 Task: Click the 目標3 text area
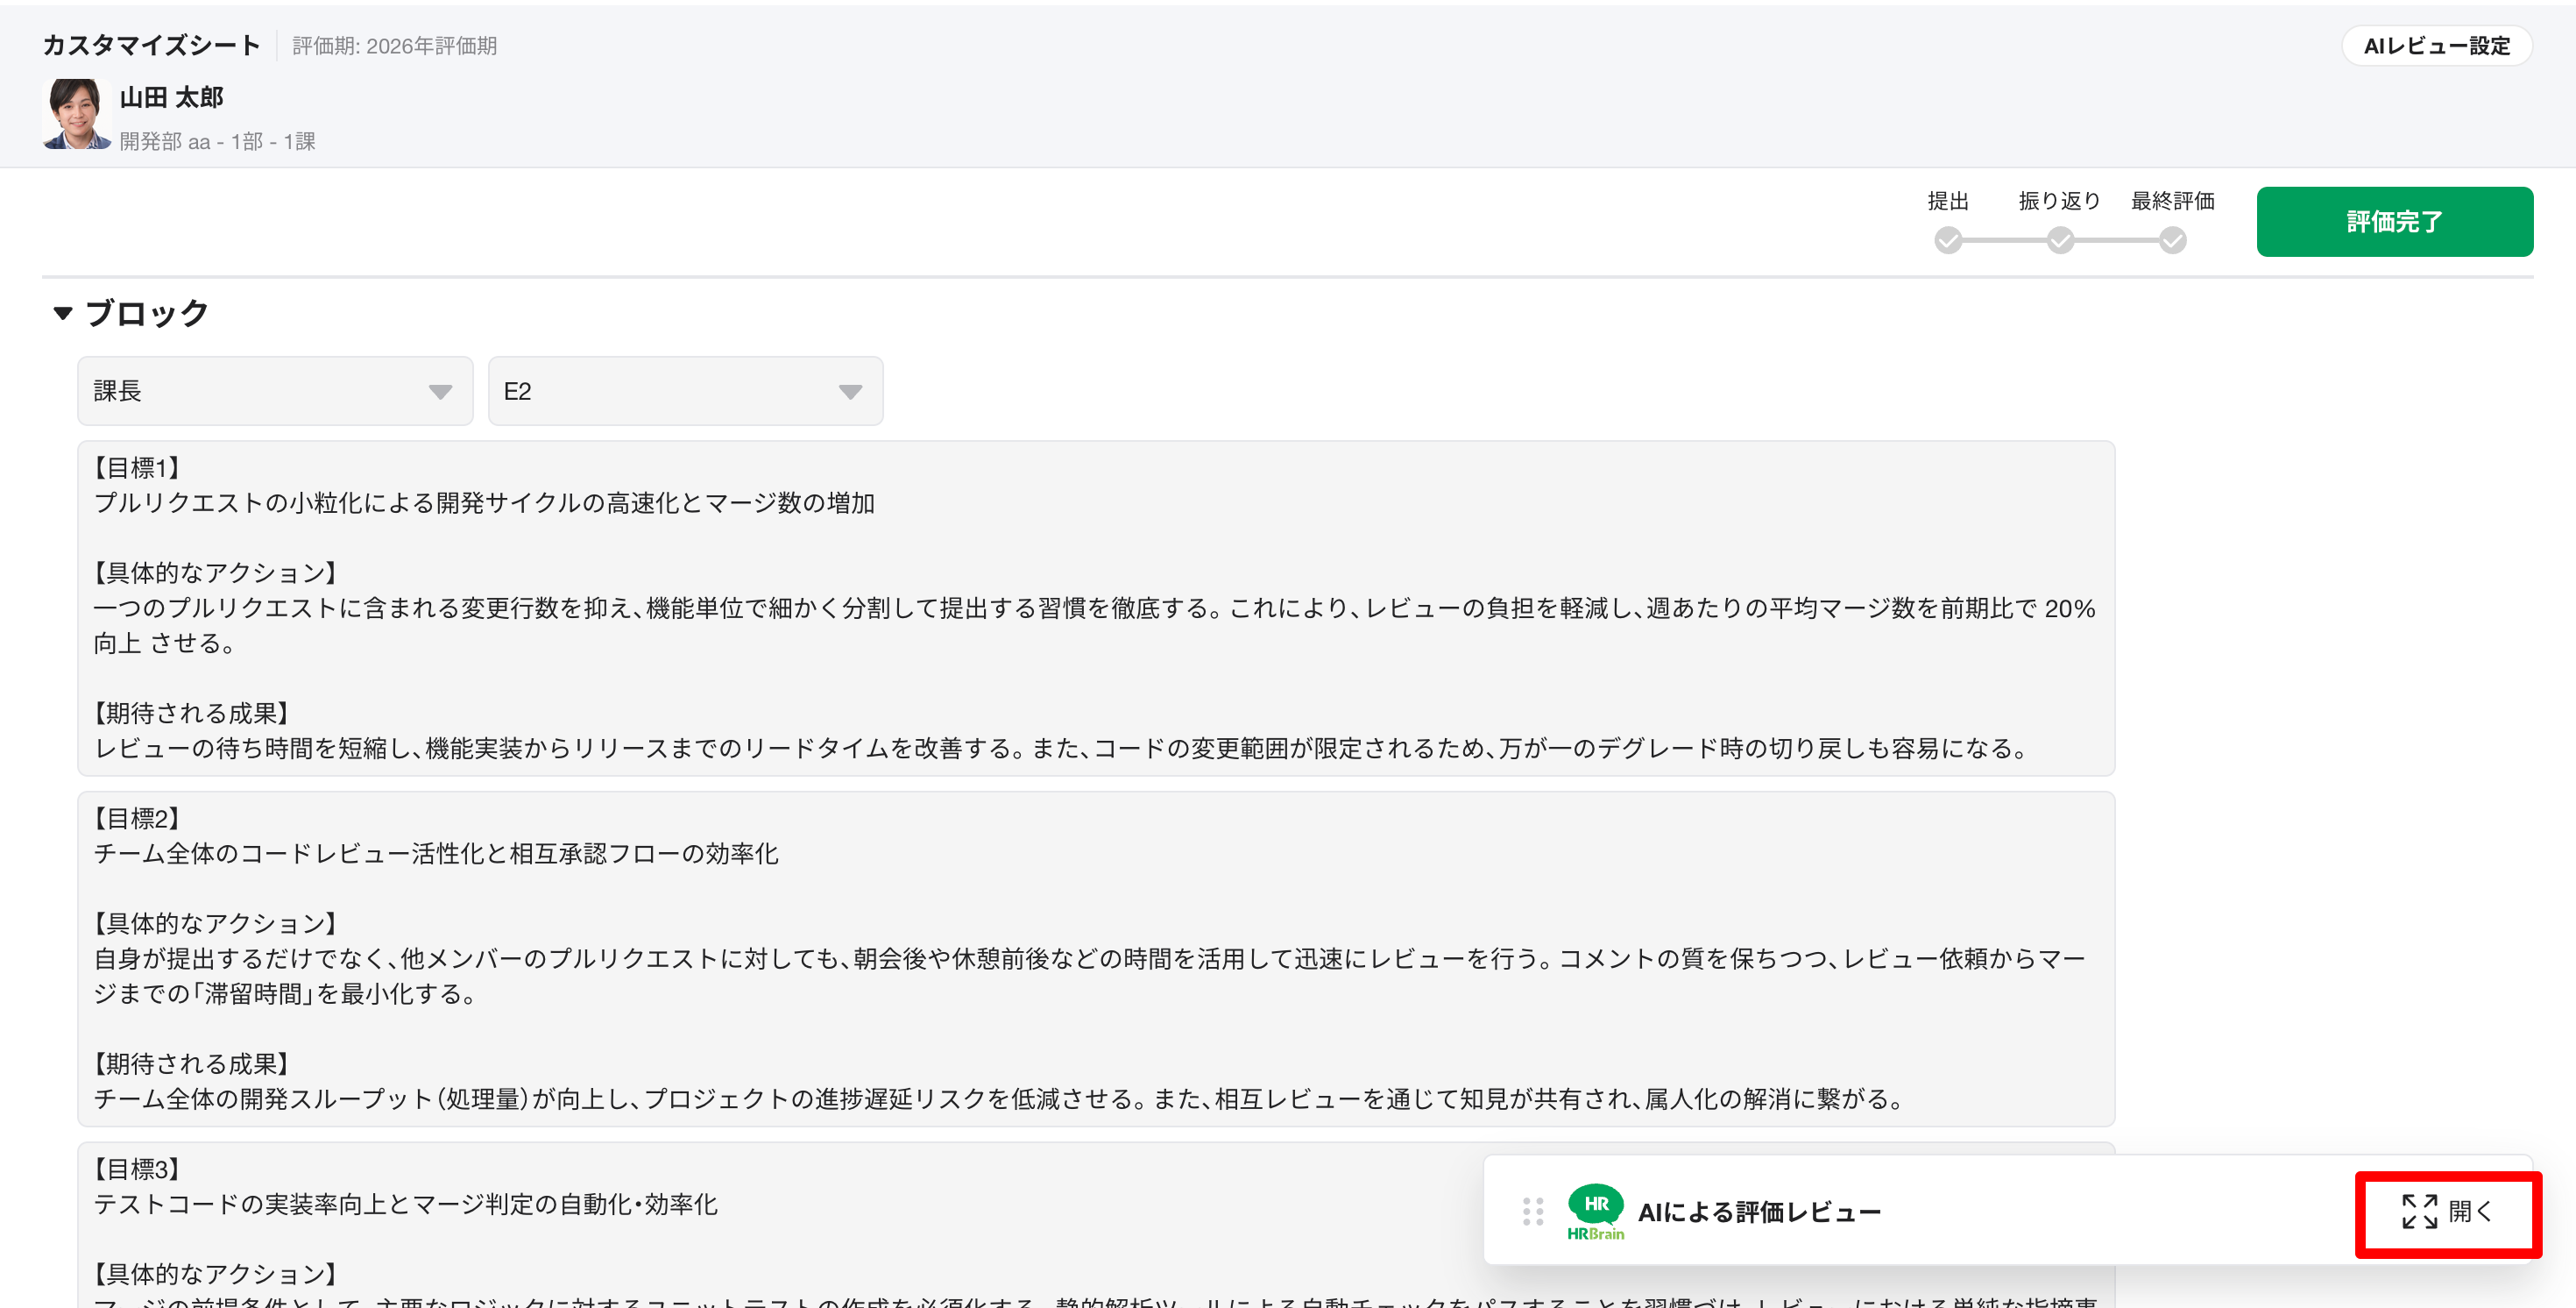point(780,1221)
